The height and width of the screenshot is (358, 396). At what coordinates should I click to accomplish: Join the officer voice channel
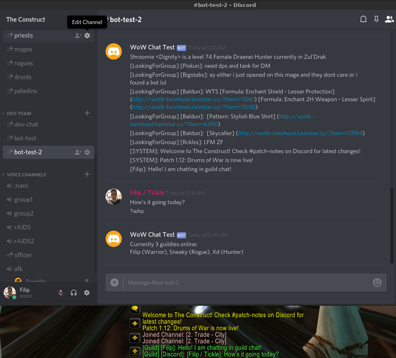click(x=48, y=255)
